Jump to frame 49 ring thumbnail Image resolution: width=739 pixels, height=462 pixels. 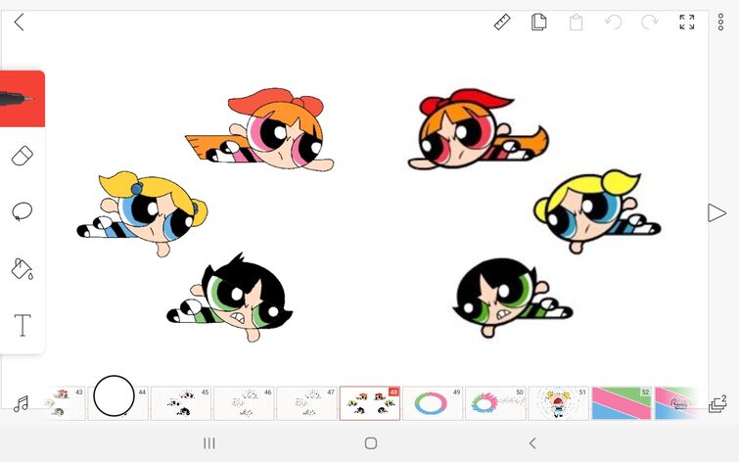point(433,403)
